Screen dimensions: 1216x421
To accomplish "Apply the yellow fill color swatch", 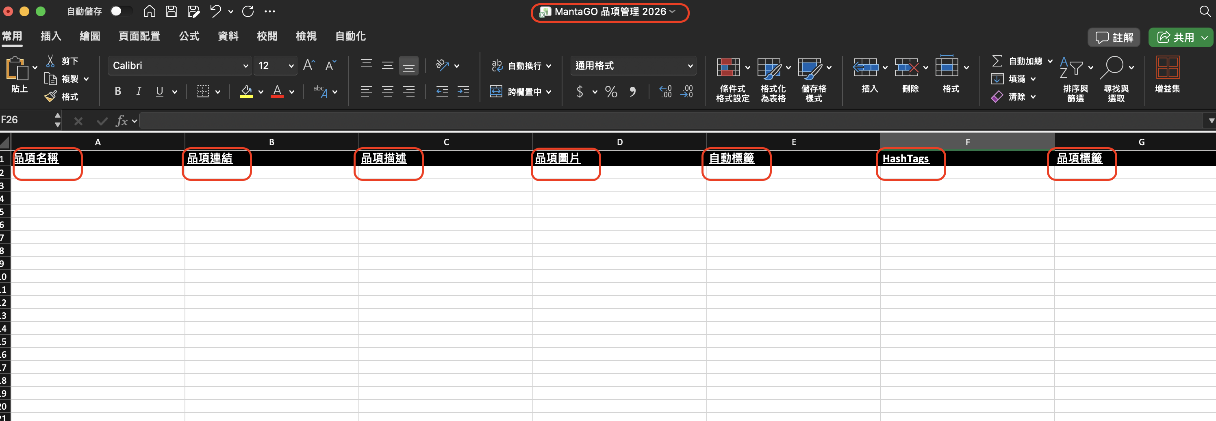I will (x=246, y=92).
